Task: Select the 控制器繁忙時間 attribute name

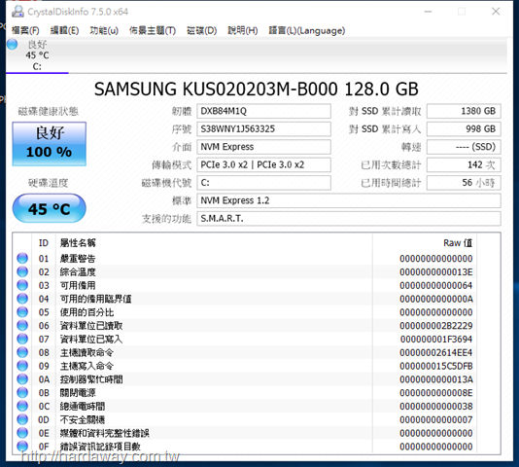Action: (91, 379)
